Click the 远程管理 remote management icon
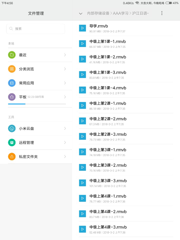This screenshot has height=240, width=180. pyautogui.click(x=12, y=142)
